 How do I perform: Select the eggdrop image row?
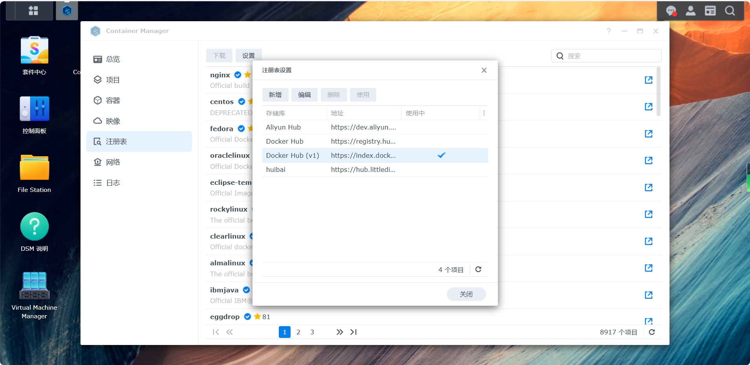click(434, 317)
